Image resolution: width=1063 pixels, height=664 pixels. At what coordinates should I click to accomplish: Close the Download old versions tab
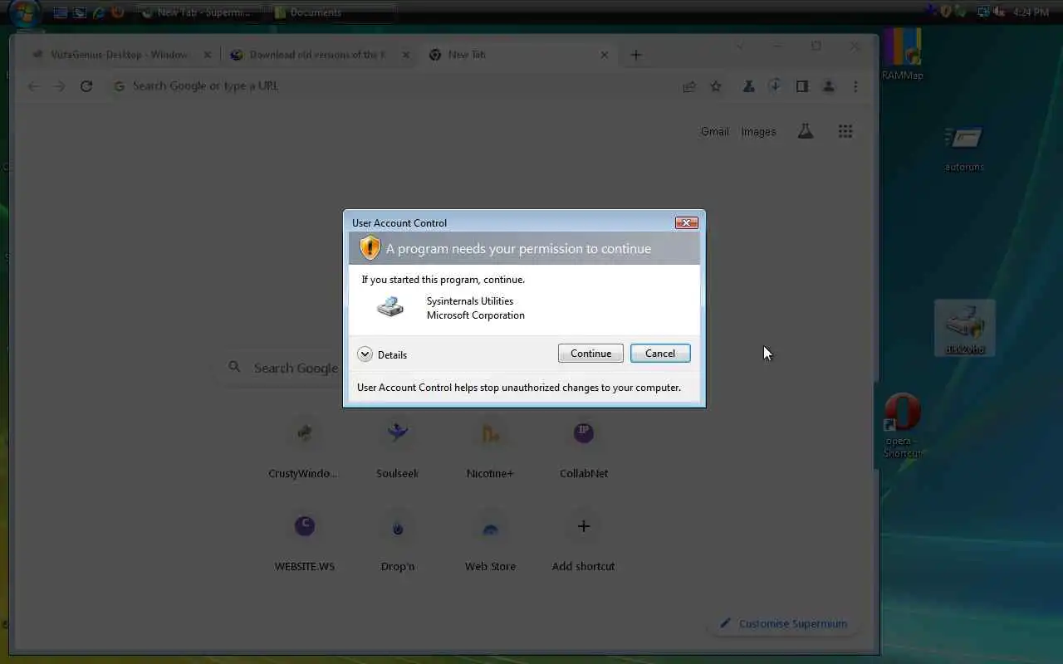tap(406, 55)
